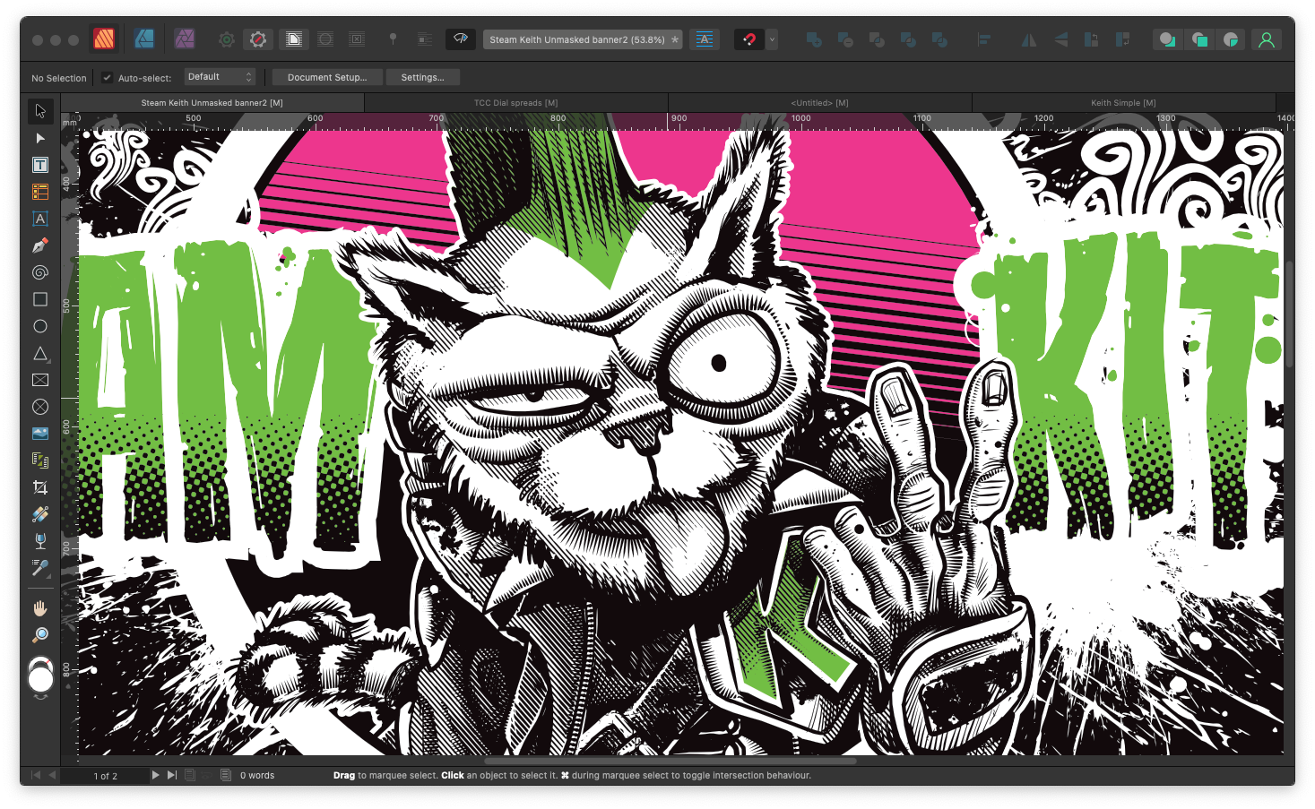Go to next page arrow
Viewport: 1315px width, 809px height.
point(155,775)
